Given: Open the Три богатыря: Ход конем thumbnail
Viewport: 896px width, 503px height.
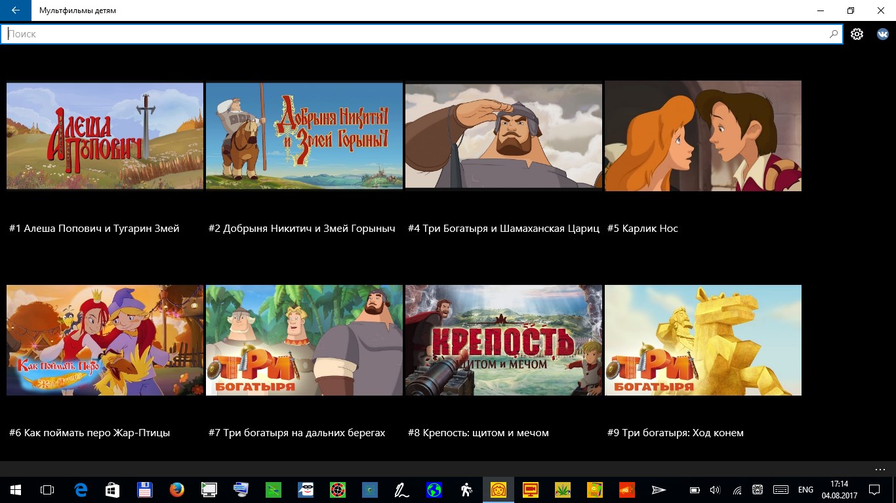Looking at the screenshot, I should 703,340.
